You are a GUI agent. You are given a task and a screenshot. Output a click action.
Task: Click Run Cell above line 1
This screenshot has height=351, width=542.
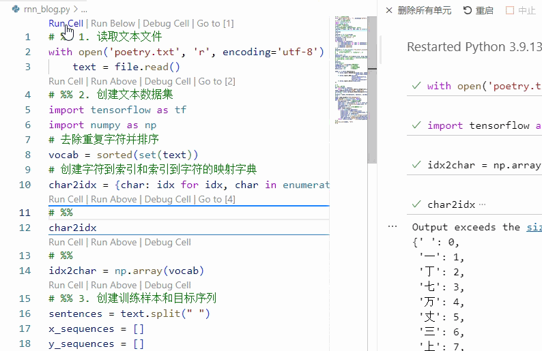(66, 23)
